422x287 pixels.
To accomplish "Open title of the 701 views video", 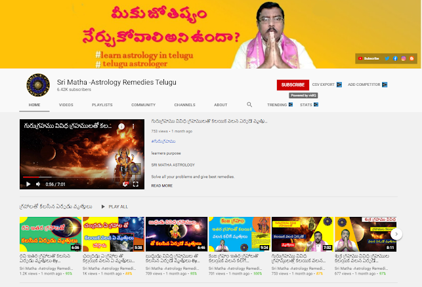I will (234, 258).
